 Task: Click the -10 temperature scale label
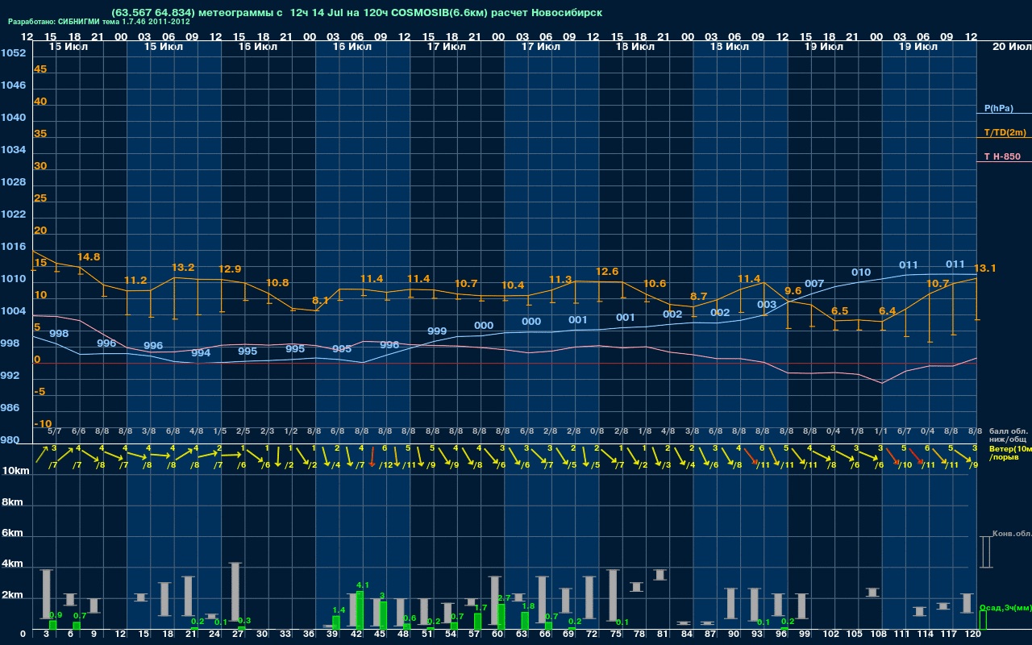click(44, 424)
